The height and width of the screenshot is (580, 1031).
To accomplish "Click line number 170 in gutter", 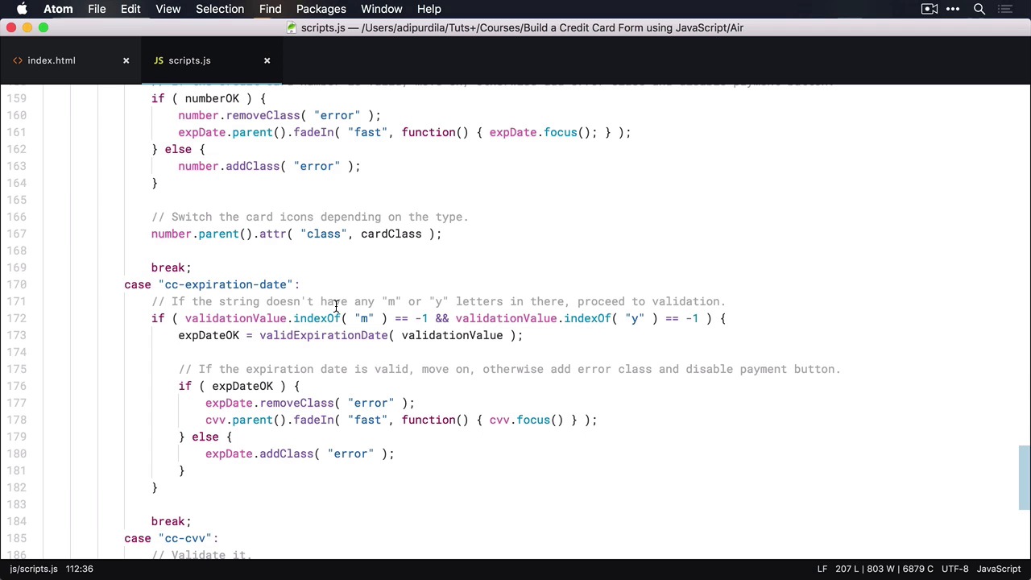I will pyautogui.click(x=16, y=284).
